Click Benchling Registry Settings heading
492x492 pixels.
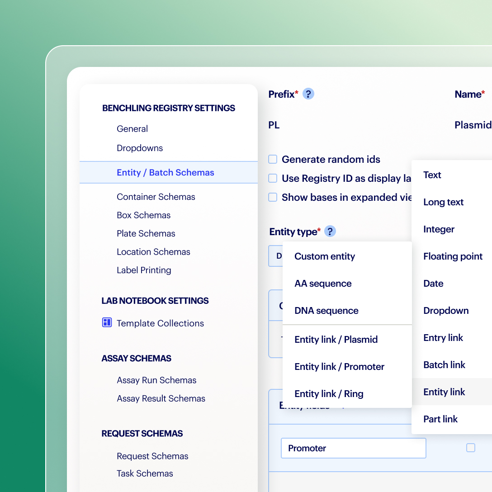pos(169,108)
